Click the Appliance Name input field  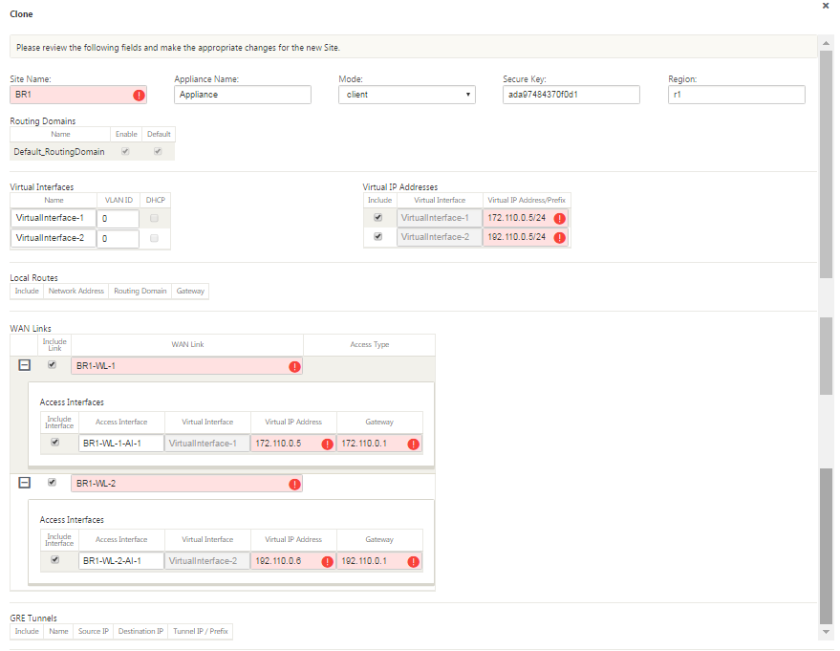pos(243,95)
